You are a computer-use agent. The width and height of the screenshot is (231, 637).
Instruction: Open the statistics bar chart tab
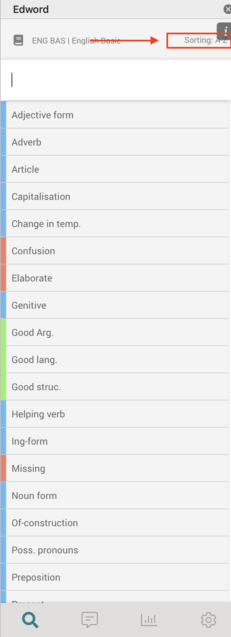point(149,620)
